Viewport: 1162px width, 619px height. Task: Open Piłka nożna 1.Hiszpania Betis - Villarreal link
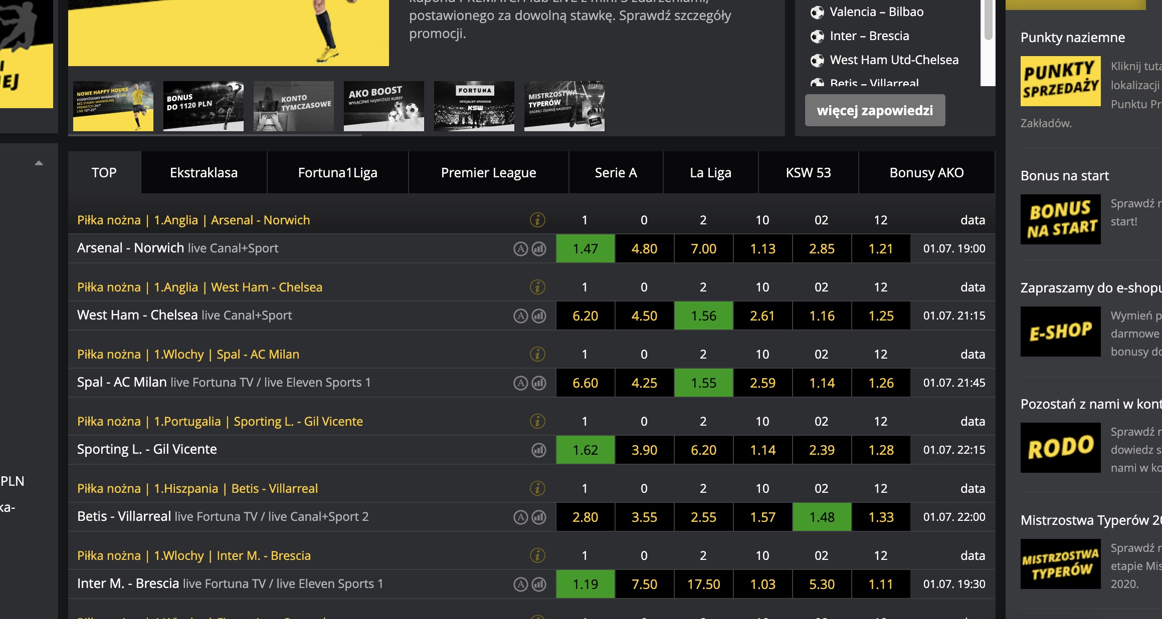click(x=198, y=488)
